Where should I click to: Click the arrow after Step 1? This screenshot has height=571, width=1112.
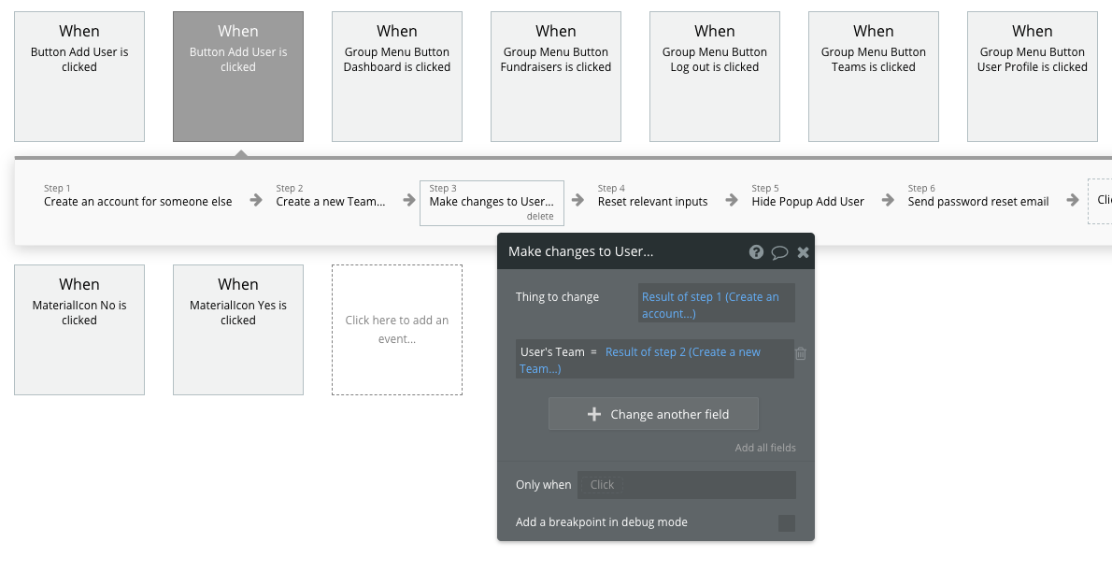coord(255,200)
